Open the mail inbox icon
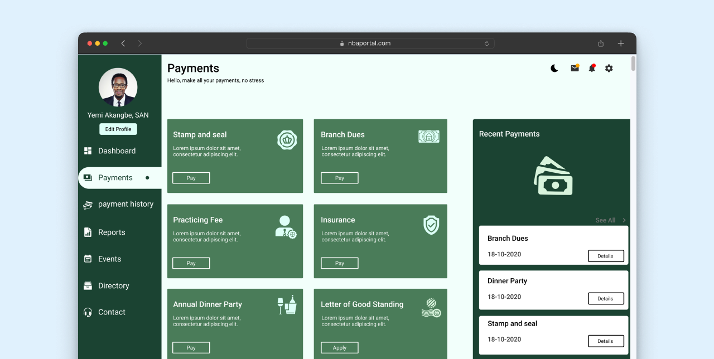This screenshot has width=714, height=359. coord(575,68)
